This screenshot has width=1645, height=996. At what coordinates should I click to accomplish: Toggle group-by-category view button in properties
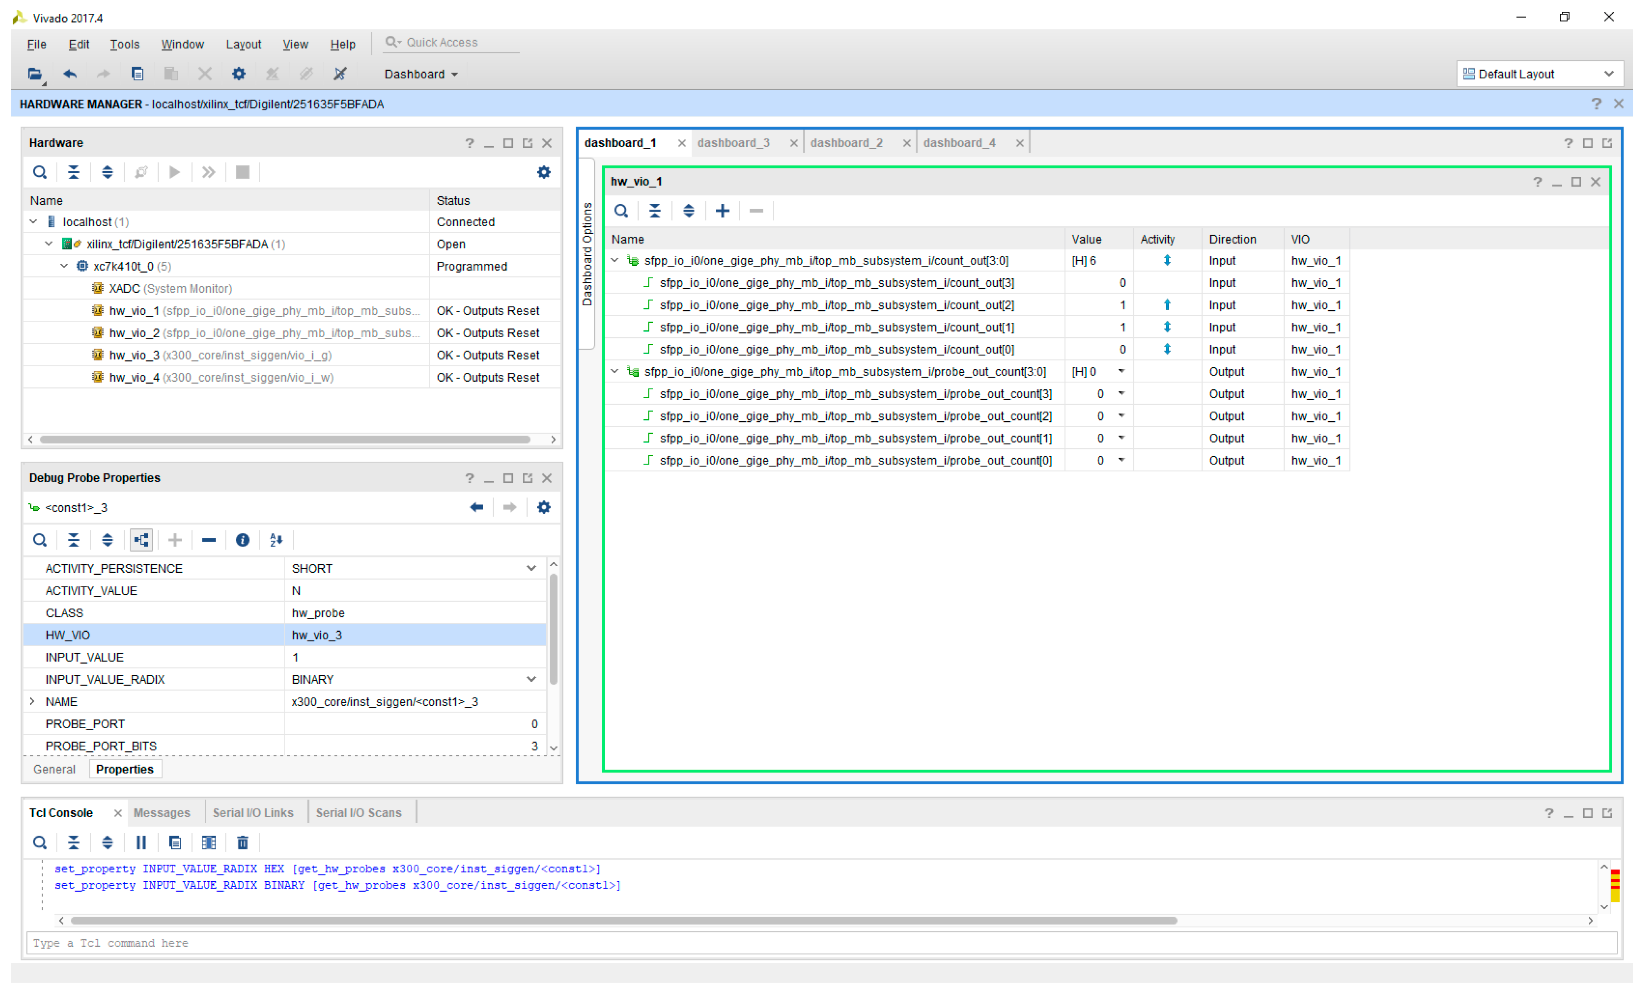click(141, 540)
